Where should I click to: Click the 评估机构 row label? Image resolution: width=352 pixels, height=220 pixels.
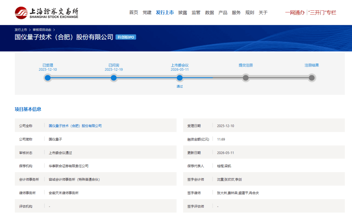point(26,206)
